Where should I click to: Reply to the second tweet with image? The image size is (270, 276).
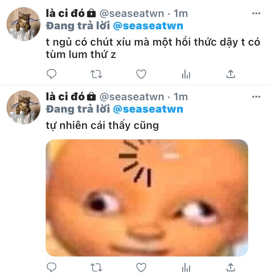click(51, 267)
